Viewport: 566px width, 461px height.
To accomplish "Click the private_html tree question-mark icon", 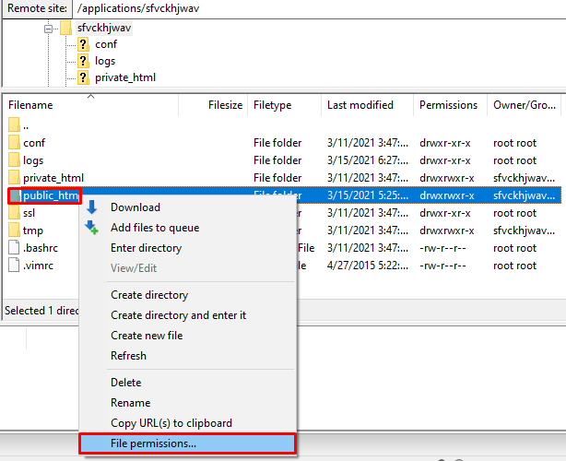I will 83,77.
